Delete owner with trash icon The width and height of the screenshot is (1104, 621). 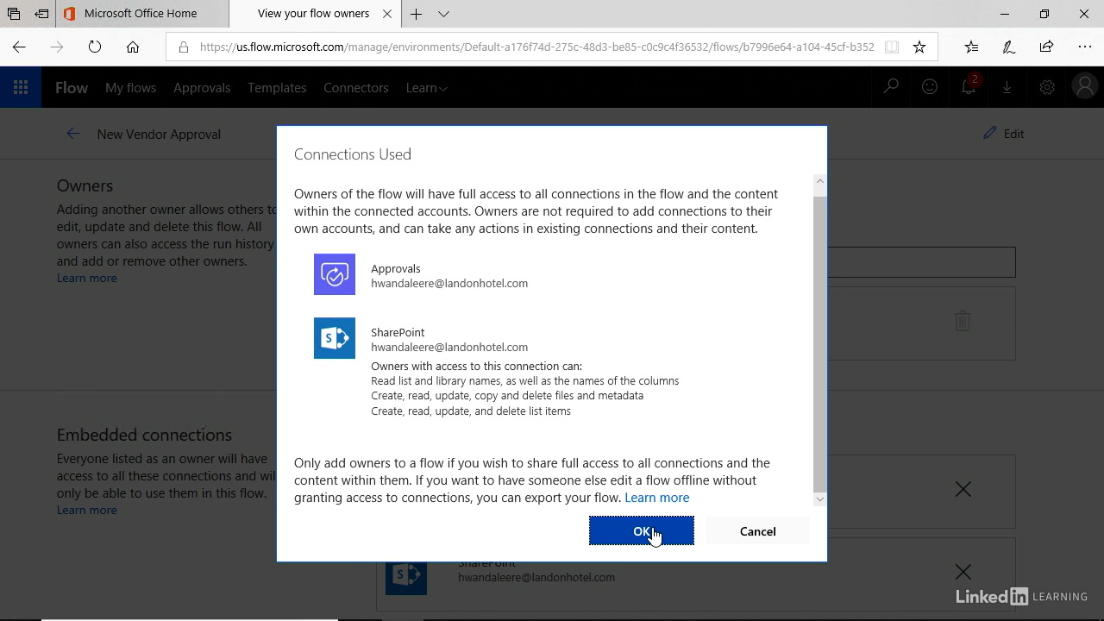click(963, 321)
